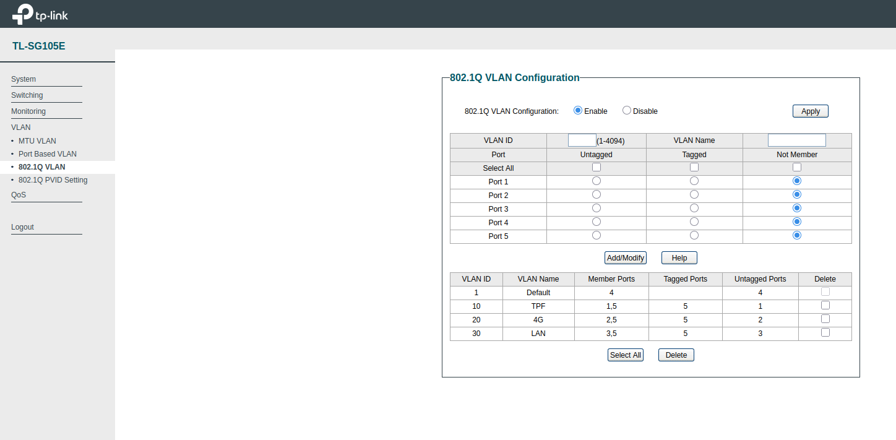Go to MTU VLAN page

click(37, 141)
